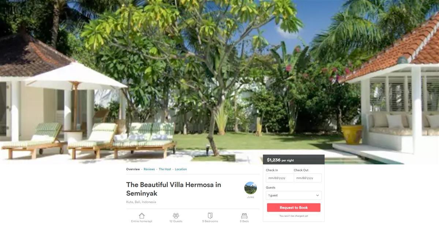439x226 pixels.
Task: Select the Check In date field
Action: click(280, 178)
